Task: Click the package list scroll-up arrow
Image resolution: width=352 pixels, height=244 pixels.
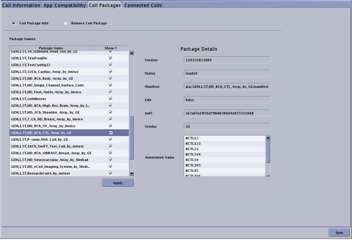Action: (131, 53)
